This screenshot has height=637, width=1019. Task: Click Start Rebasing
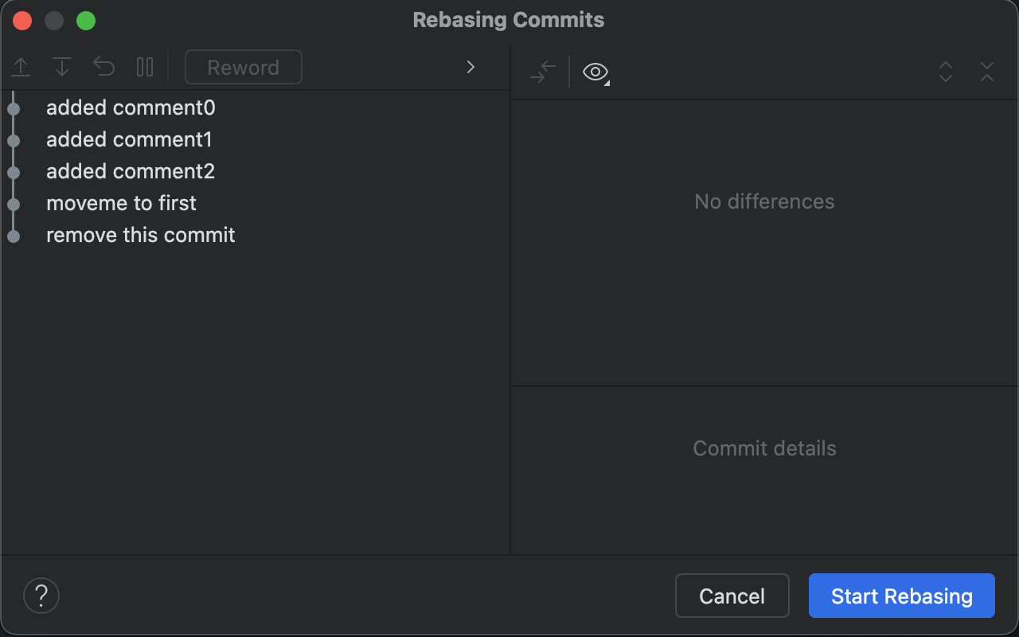[x=901, y=596]
